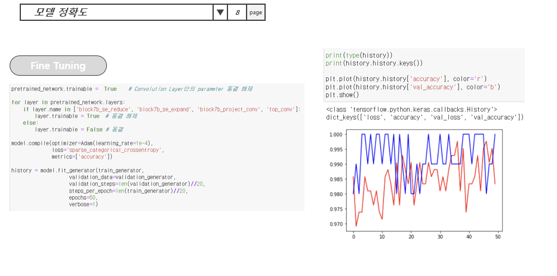The width and height of the screenshot is (557, 276).
Task: Click the class History output line
Action: pos(411,109)
